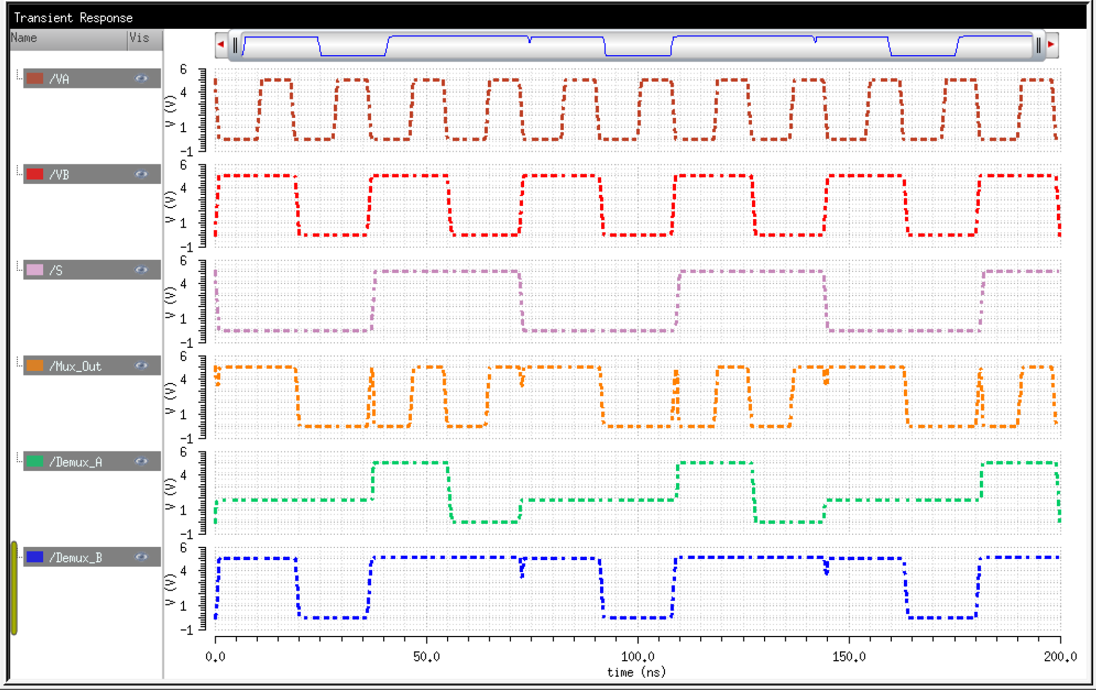This screenshot has width=1096, height=690.
Task: Expand the /Mux_Out tree node
Action: click(x=18, y=362)
